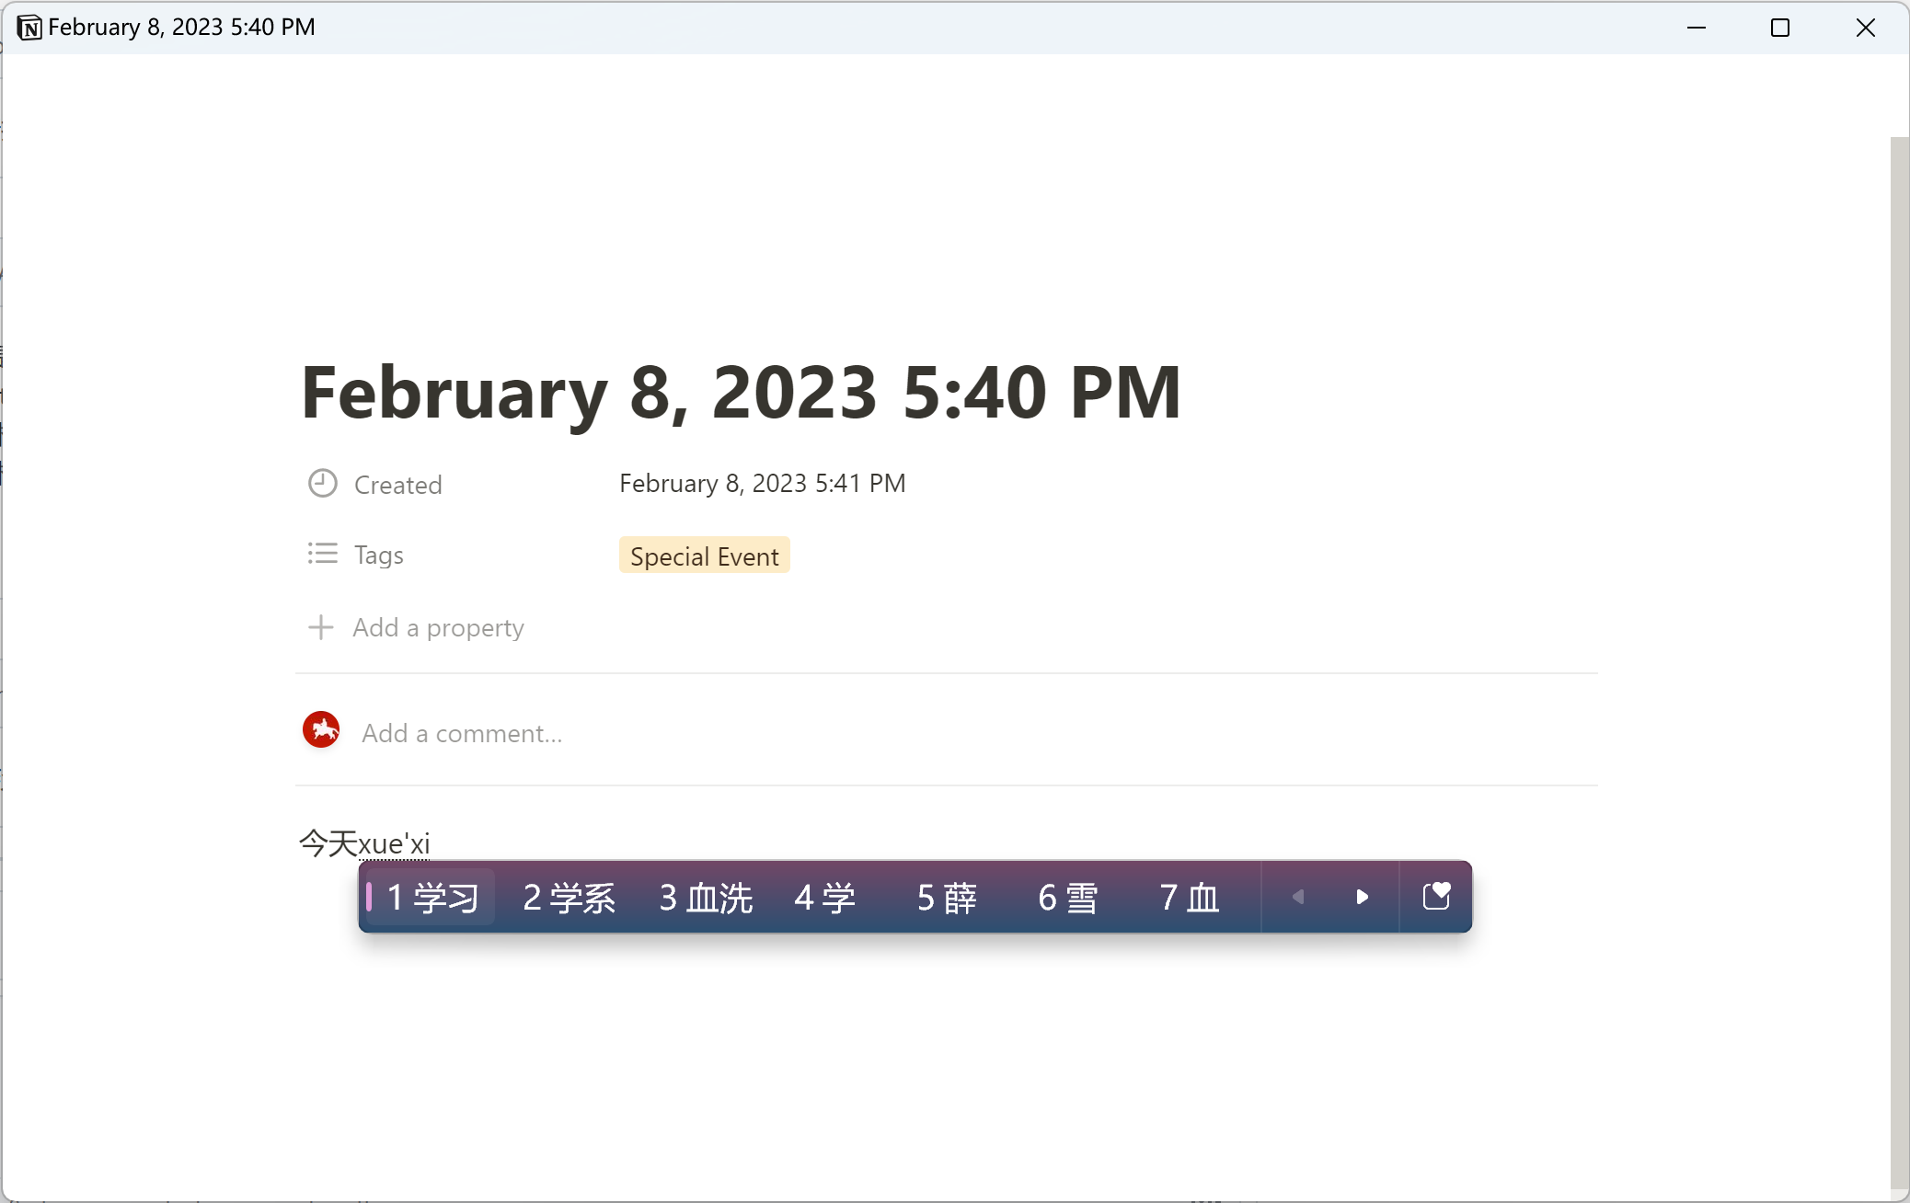Click the red avatar beside the comment box

(320, 729)
